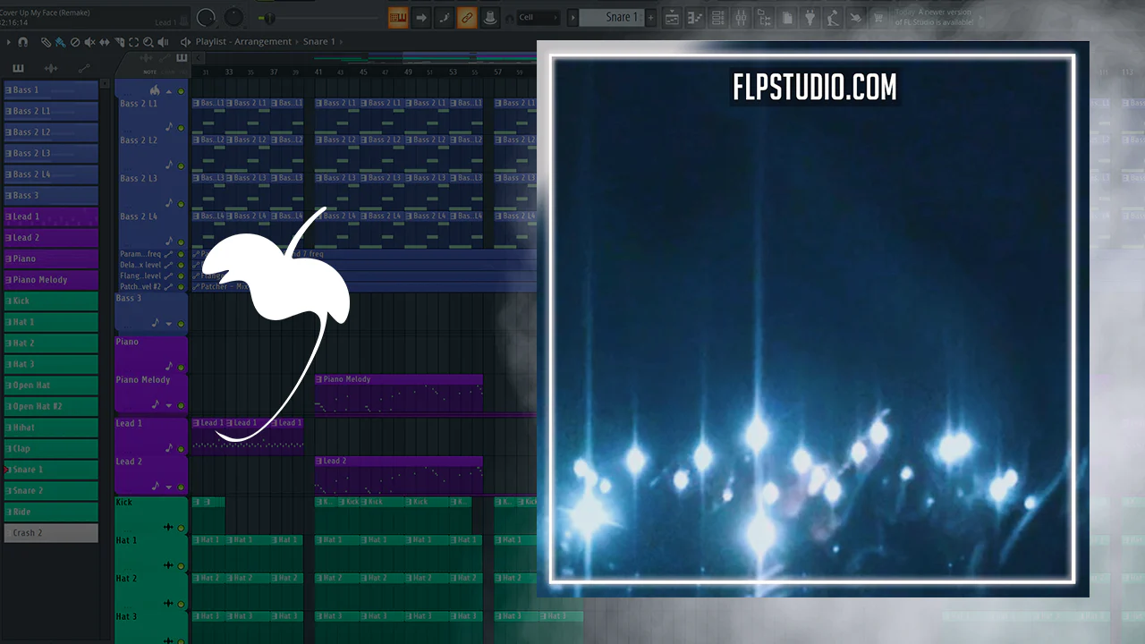Mute the Bass 2 L3 track
1145x644 pixels.
(x=181, y=204)
